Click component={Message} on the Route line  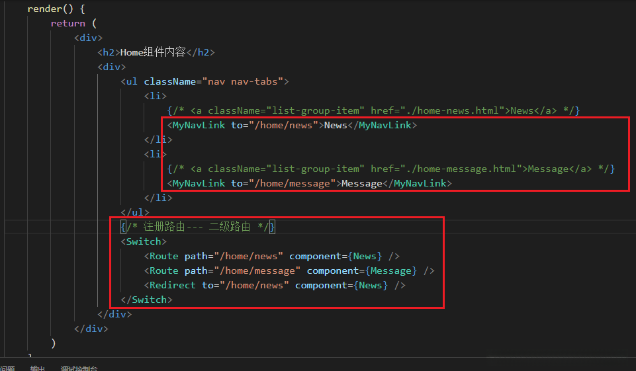point(362,271)
